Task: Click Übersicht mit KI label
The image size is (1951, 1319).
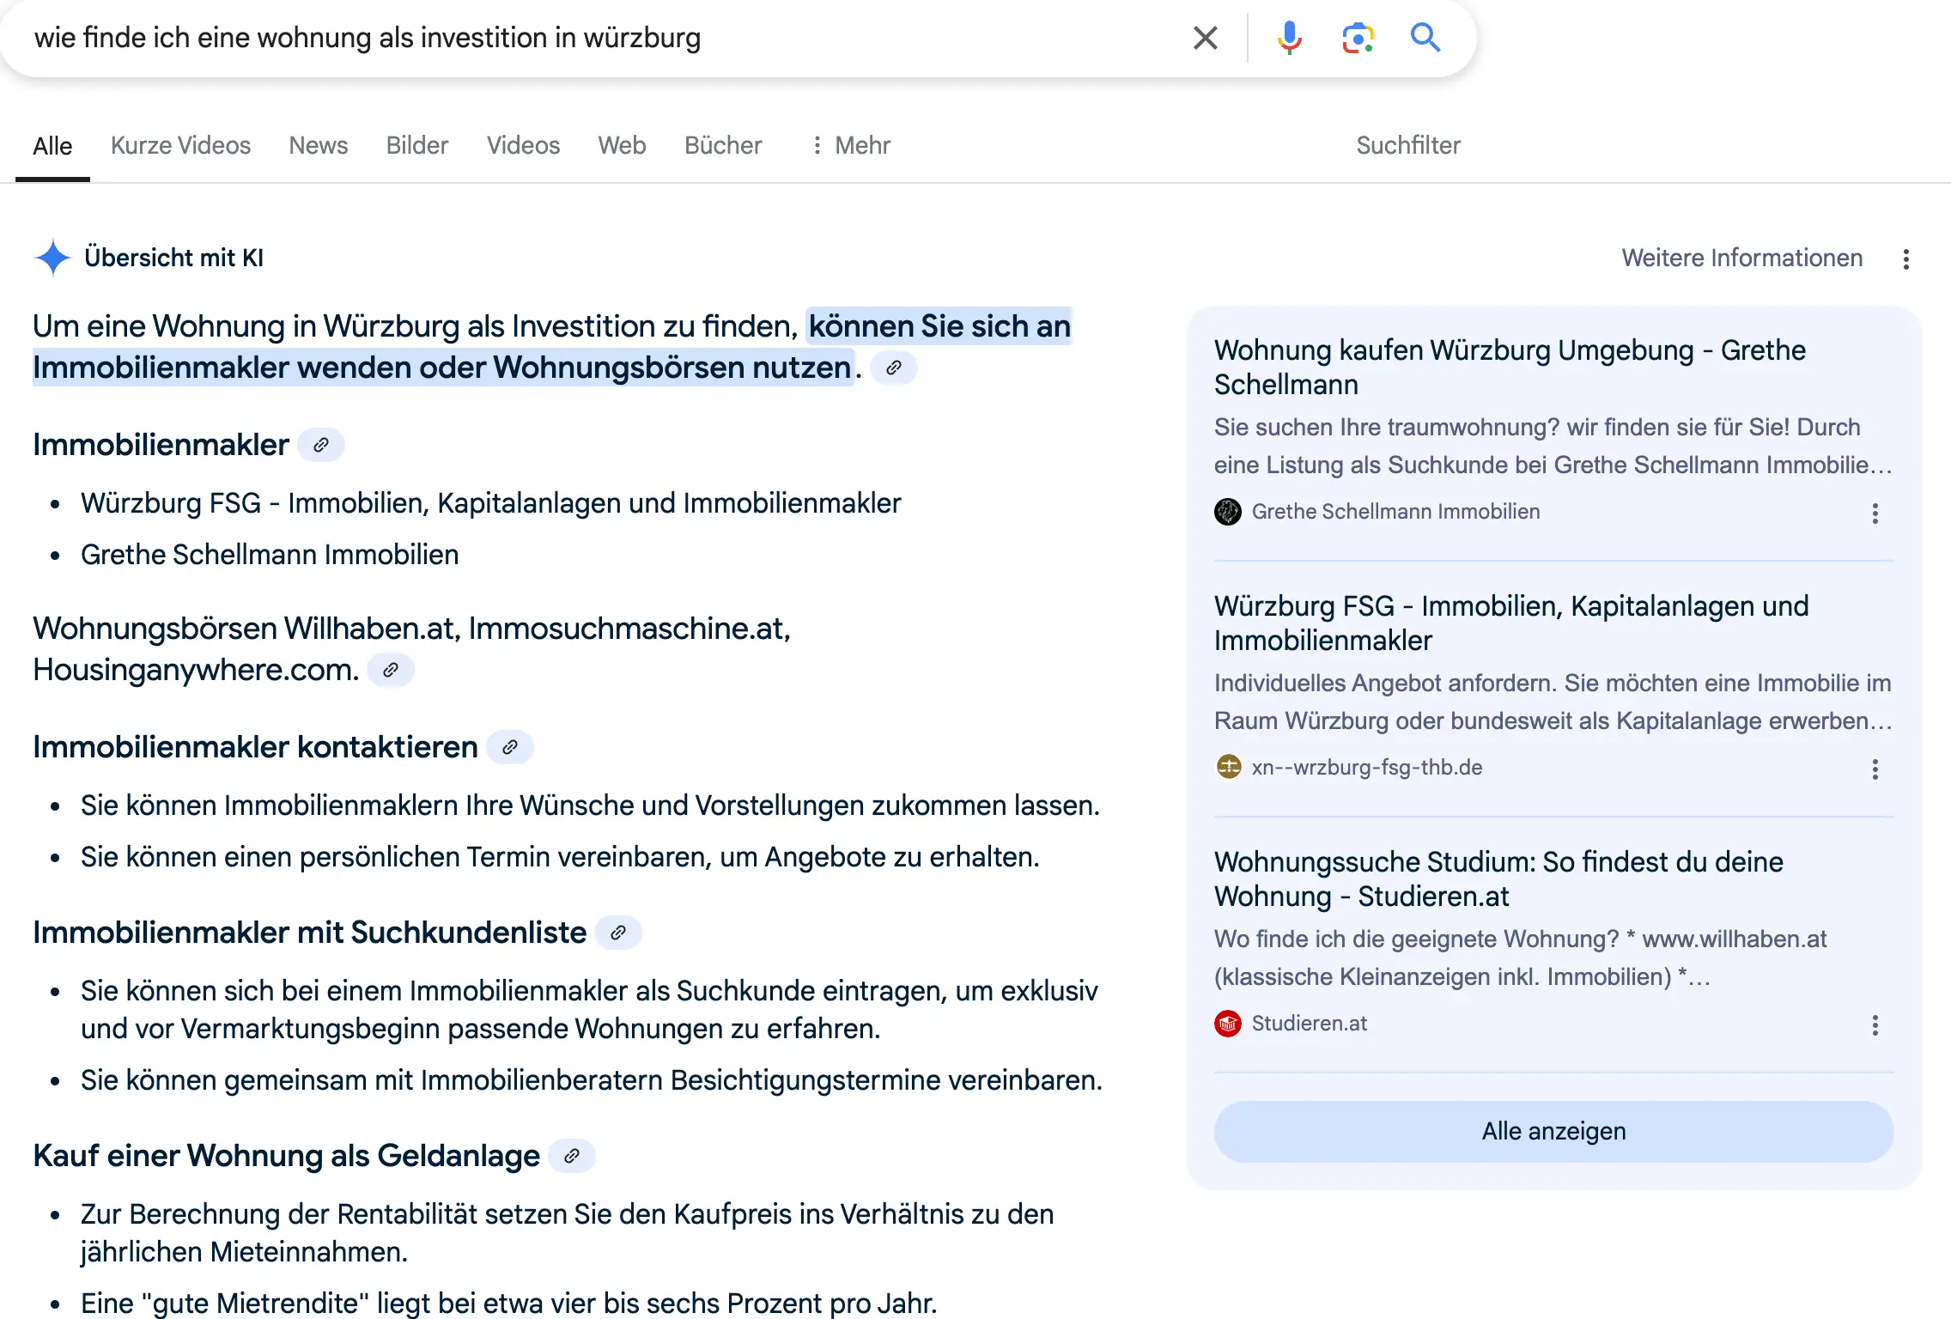Action: [173, 258]
